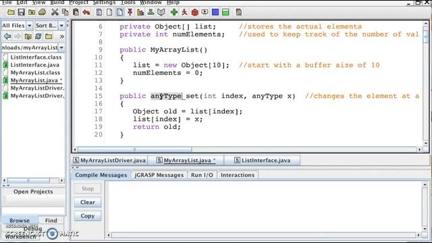Open the Run I/O tab
The image size is (432, 243).
(202, 175)
